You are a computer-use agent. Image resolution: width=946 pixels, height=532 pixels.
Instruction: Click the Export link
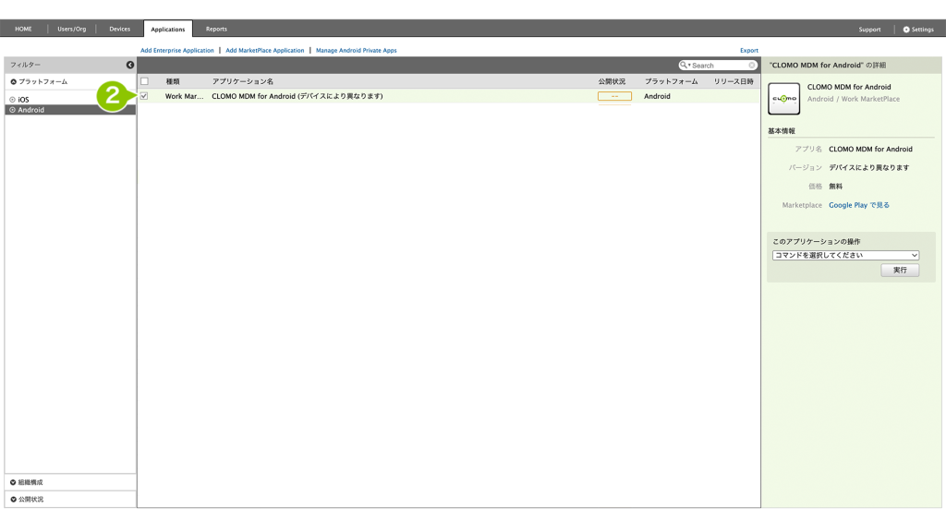click(748, 51)
